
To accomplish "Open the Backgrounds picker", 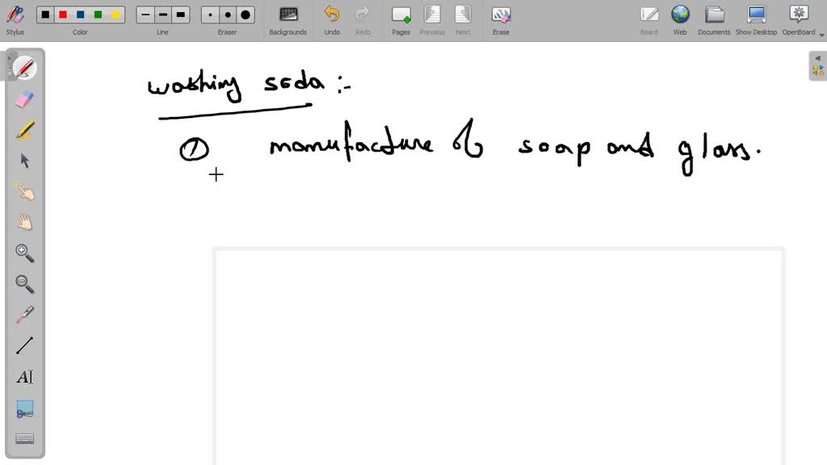I will pyautogui.click(x=288, y=19).
